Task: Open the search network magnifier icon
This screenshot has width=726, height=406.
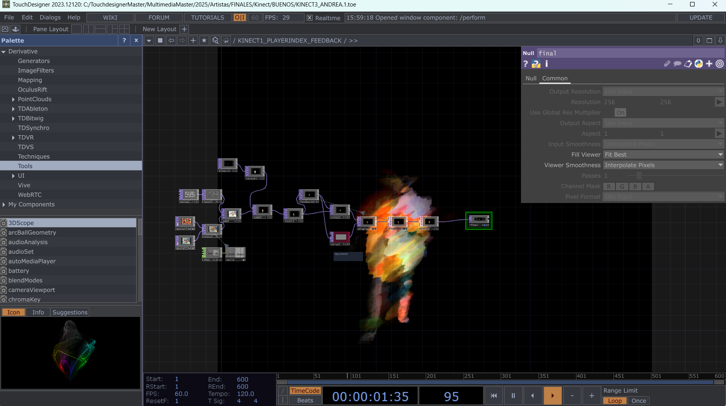Action: (215, 41)
